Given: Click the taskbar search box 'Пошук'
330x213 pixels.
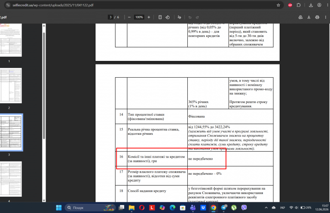Looking at the screenshot, I should pos(90,208).
